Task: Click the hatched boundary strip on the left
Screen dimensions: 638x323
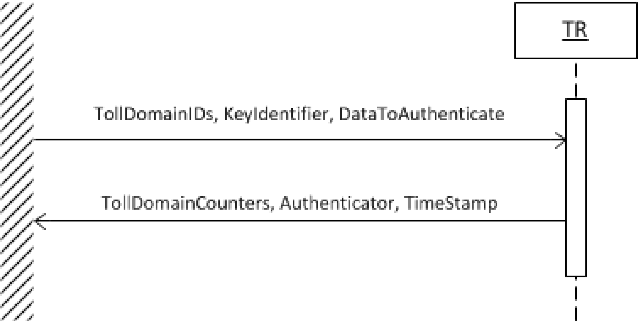Action: coord(17,161)
